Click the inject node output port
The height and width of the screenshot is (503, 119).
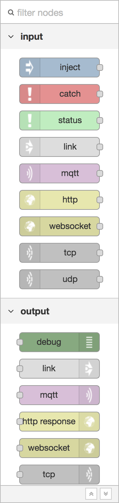click(100, 68)
